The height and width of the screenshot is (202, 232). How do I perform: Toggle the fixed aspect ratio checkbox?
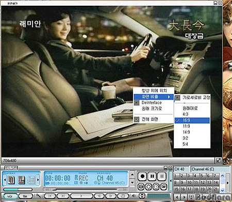pos(177,98)
